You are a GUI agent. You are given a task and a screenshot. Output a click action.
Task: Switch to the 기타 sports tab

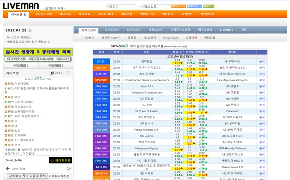244,30
